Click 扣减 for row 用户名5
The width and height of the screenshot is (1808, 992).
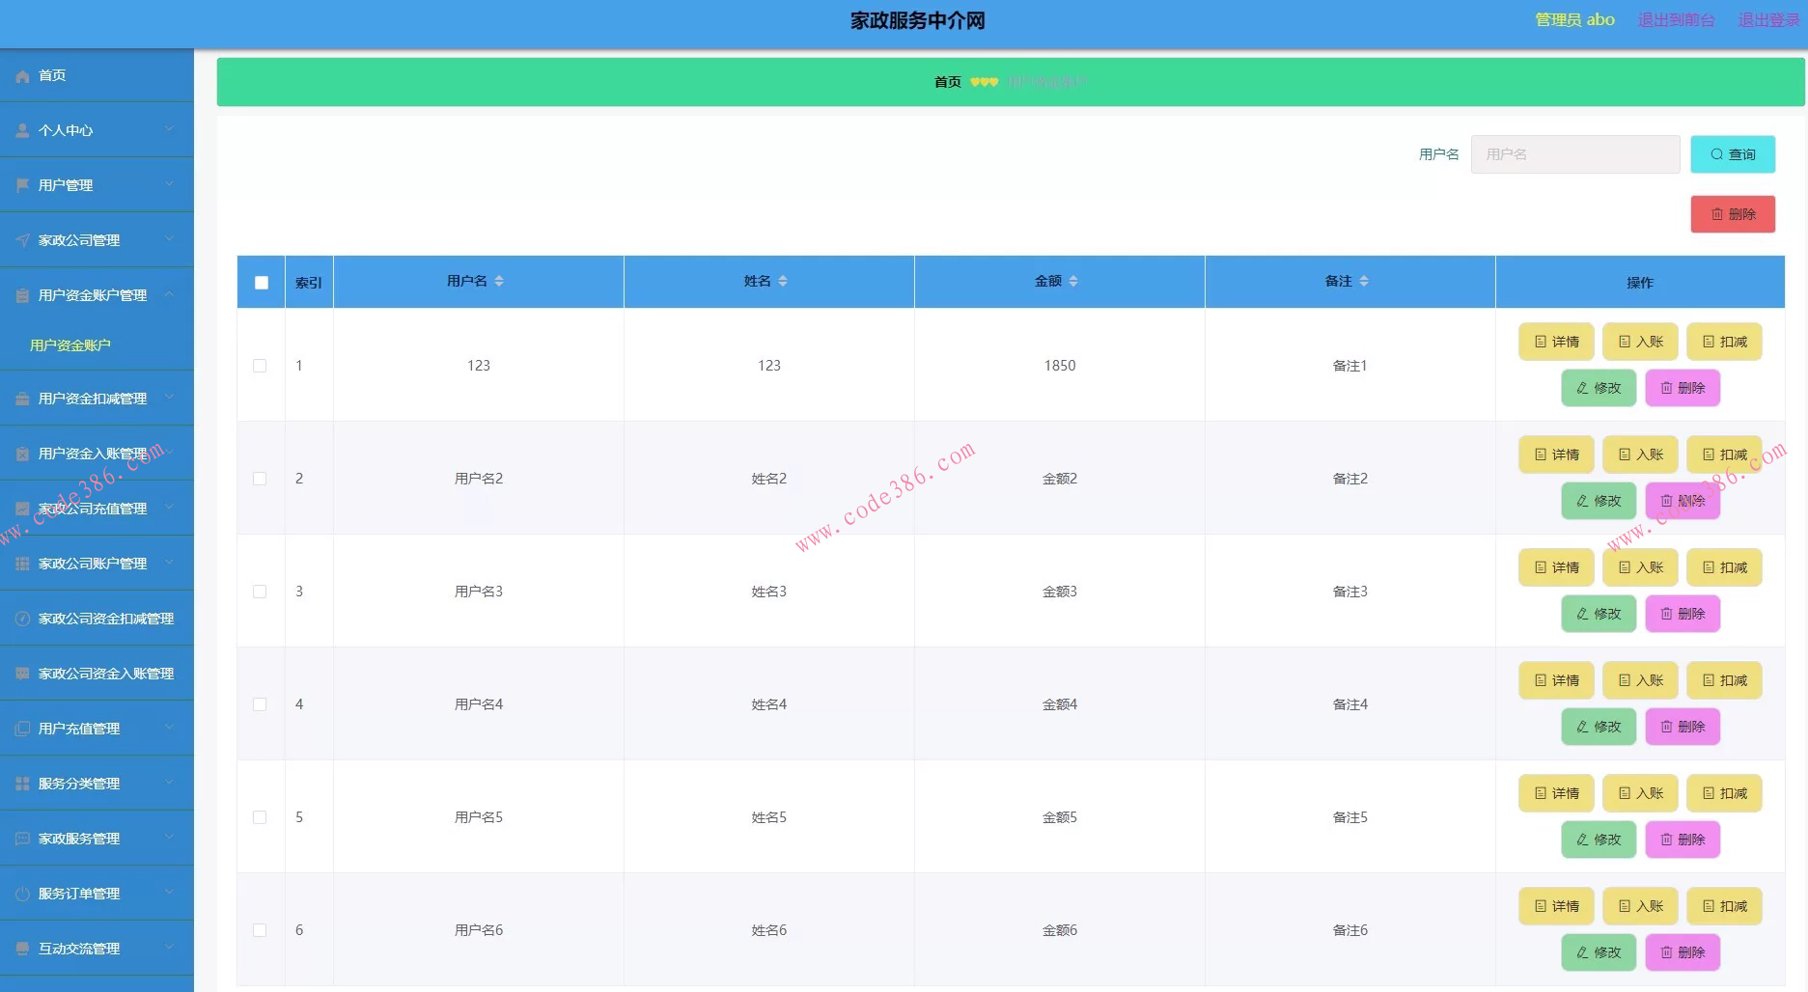click(x=1724, y=793)
